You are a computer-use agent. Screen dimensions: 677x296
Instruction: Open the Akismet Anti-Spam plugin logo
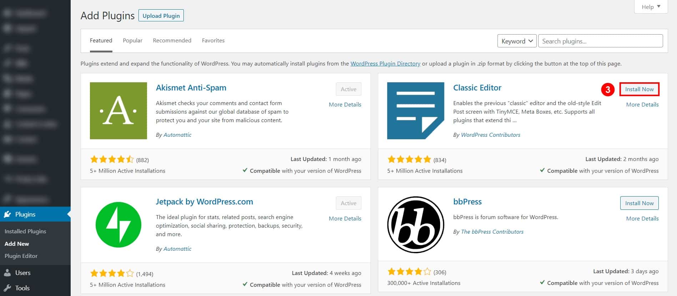point(118,111)
